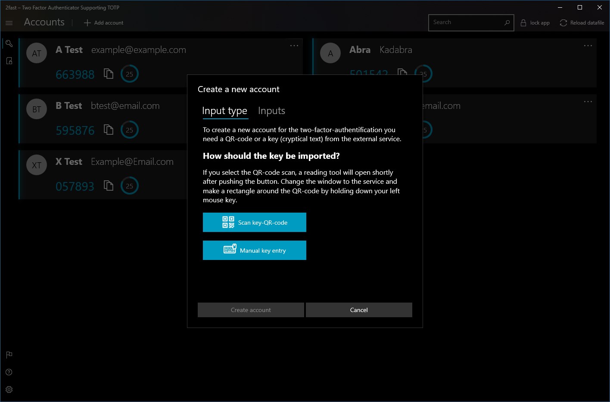Open the help question mark icon
The height and width of the screenshot is (402, 610).
[9, 372]
